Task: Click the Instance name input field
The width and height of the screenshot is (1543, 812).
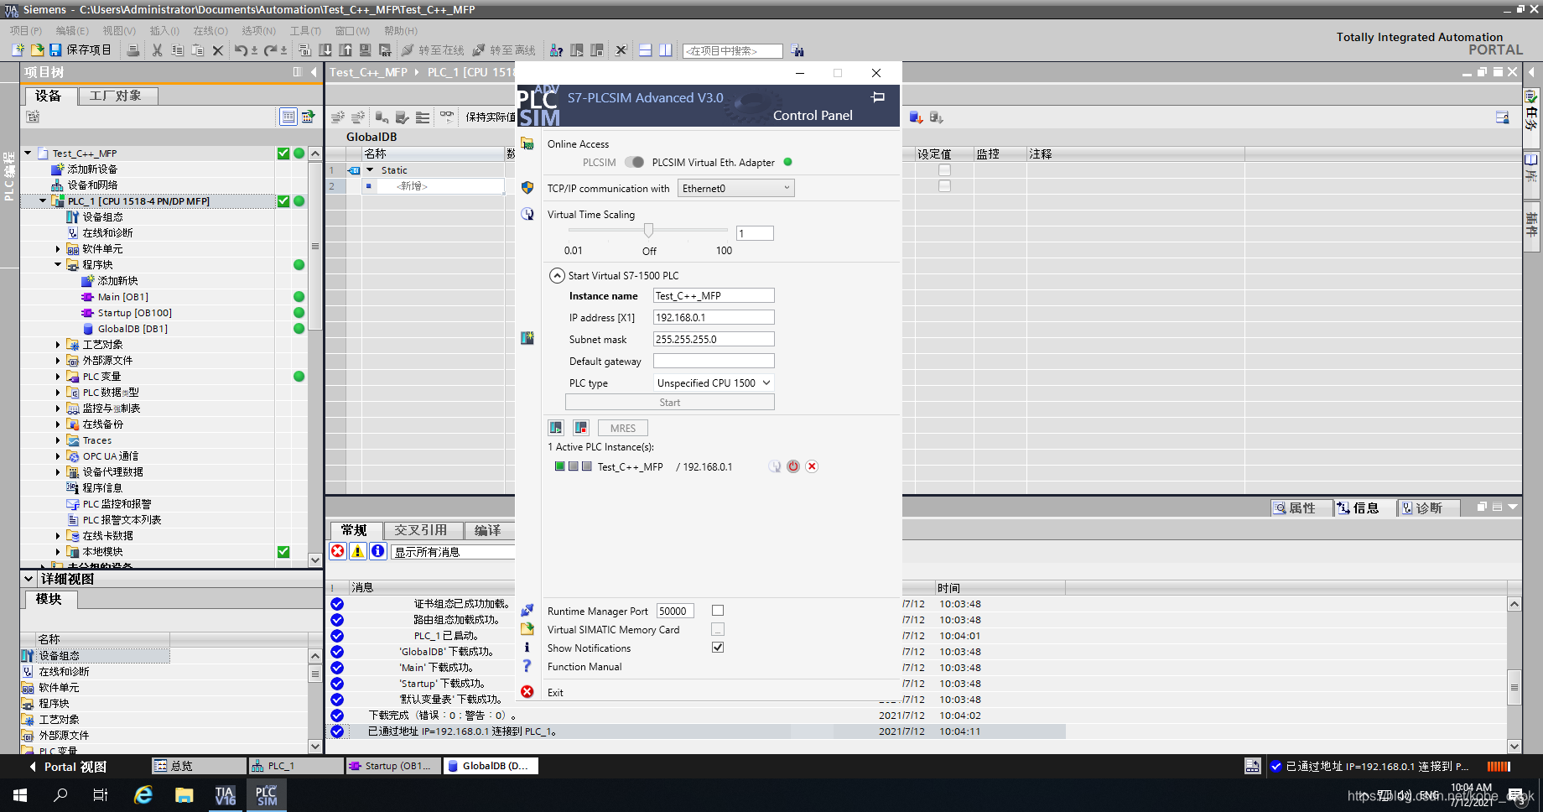Action: [x=714, y=295]
